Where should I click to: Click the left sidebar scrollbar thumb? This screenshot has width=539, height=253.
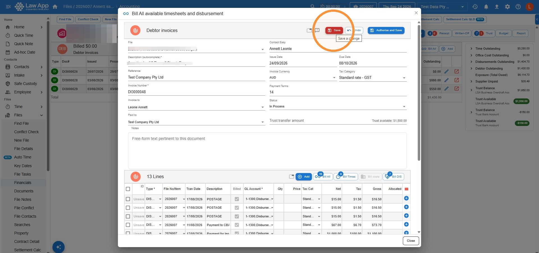click(48, 95)
